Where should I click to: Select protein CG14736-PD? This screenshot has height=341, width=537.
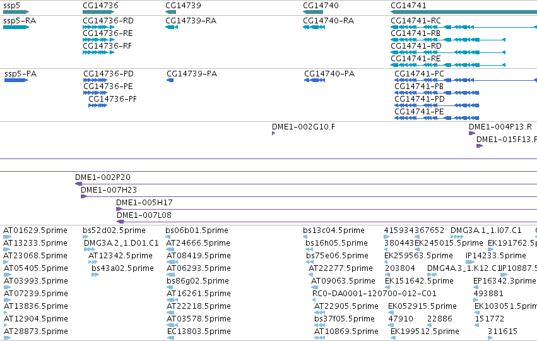tap(109, 74)
